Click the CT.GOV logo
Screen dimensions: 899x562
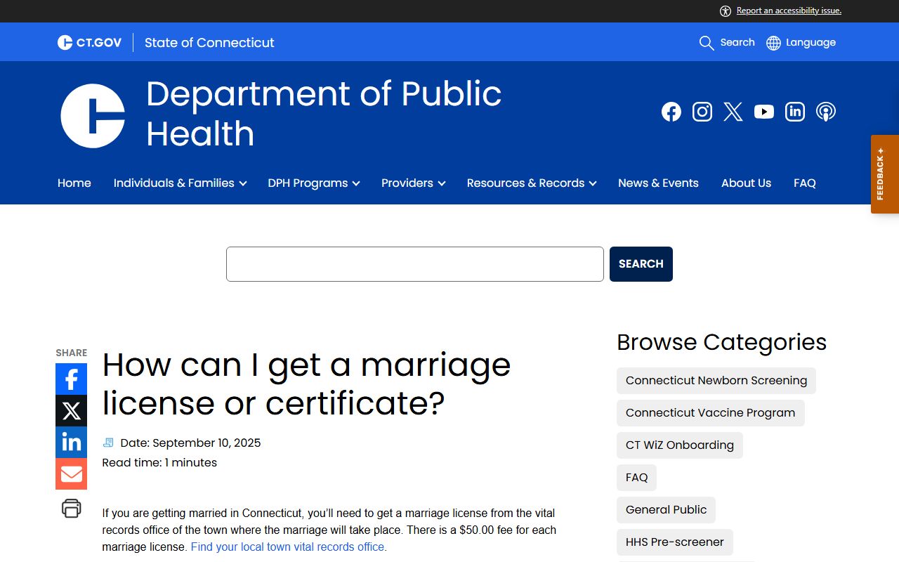pos(89,43)
